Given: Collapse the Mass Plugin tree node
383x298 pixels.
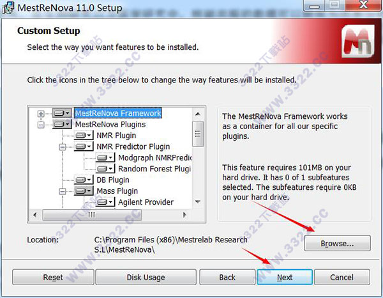Looking at the screenshot, I should click(x=63, y=191).
